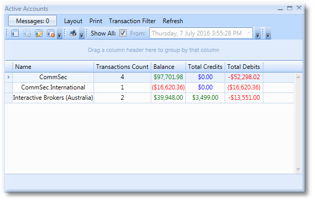
Task: Click the $39,948.00 balance cell
Action: (168, 98)
